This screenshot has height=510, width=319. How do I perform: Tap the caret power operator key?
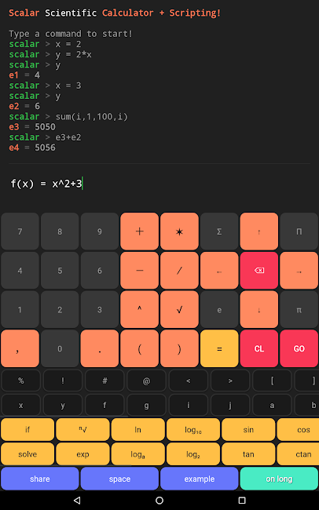[x=139, y=309]
